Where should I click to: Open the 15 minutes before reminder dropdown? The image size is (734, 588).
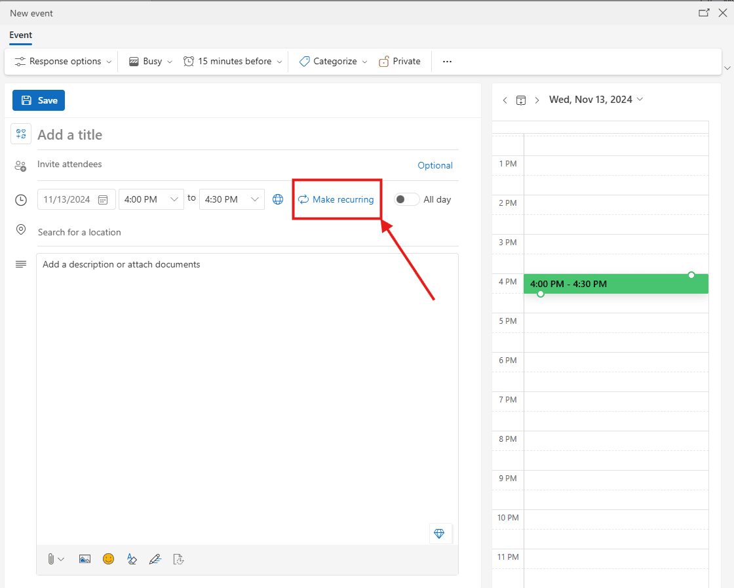coord(234,61)
